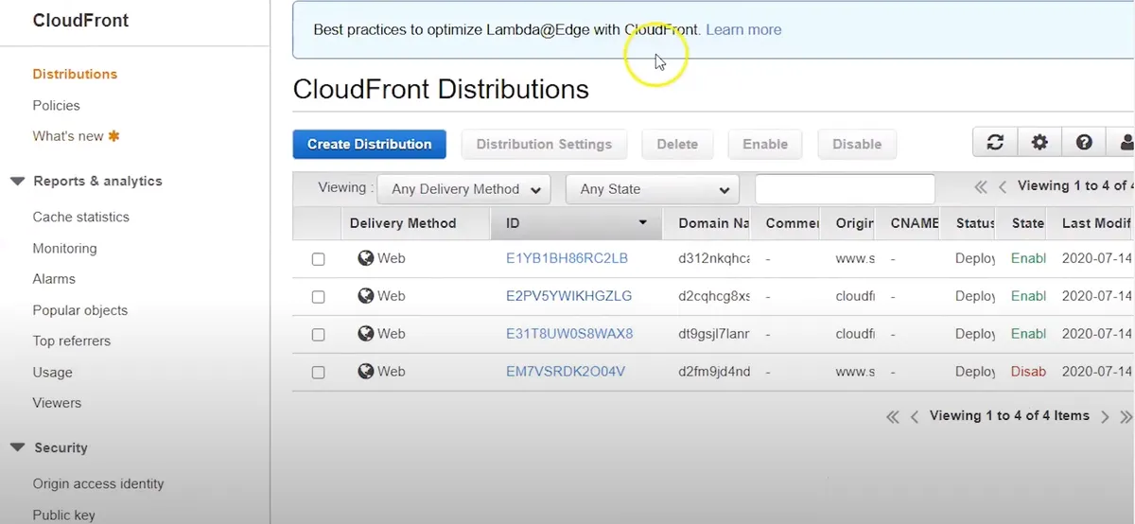Click the filter search text box
The width and height of the screenshot is (1135, 524).
pos(845,189)
